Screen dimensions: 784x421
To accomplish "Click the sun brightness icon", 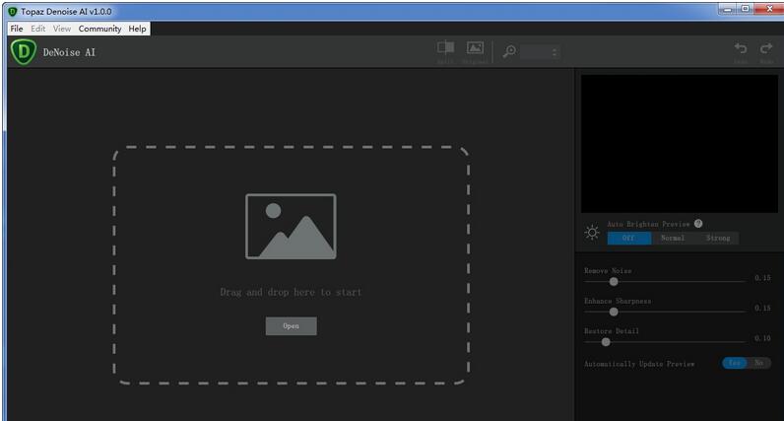I will (592, 233).
